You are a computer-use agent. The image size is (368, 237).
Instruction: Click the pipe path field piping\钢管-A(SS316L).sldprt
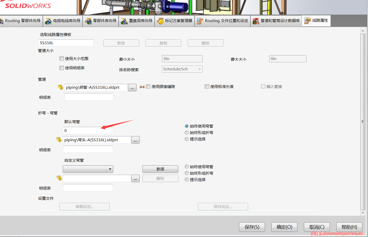pyautogui.click(x=96, y=87)
